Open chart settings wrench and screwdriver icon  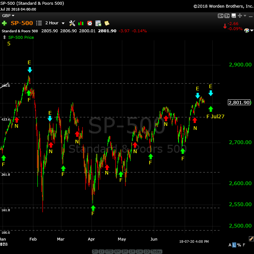pos(72,23)
